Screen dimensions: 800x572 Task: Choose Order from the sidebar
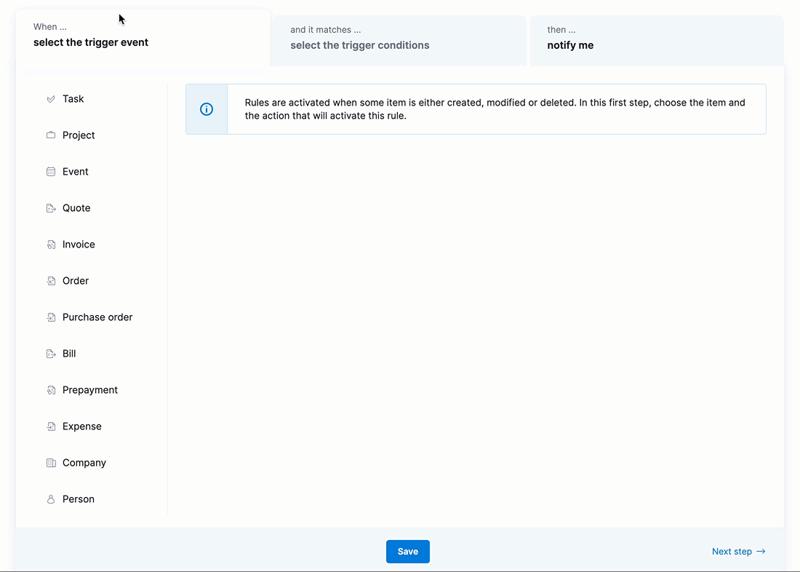click(76, 281)
